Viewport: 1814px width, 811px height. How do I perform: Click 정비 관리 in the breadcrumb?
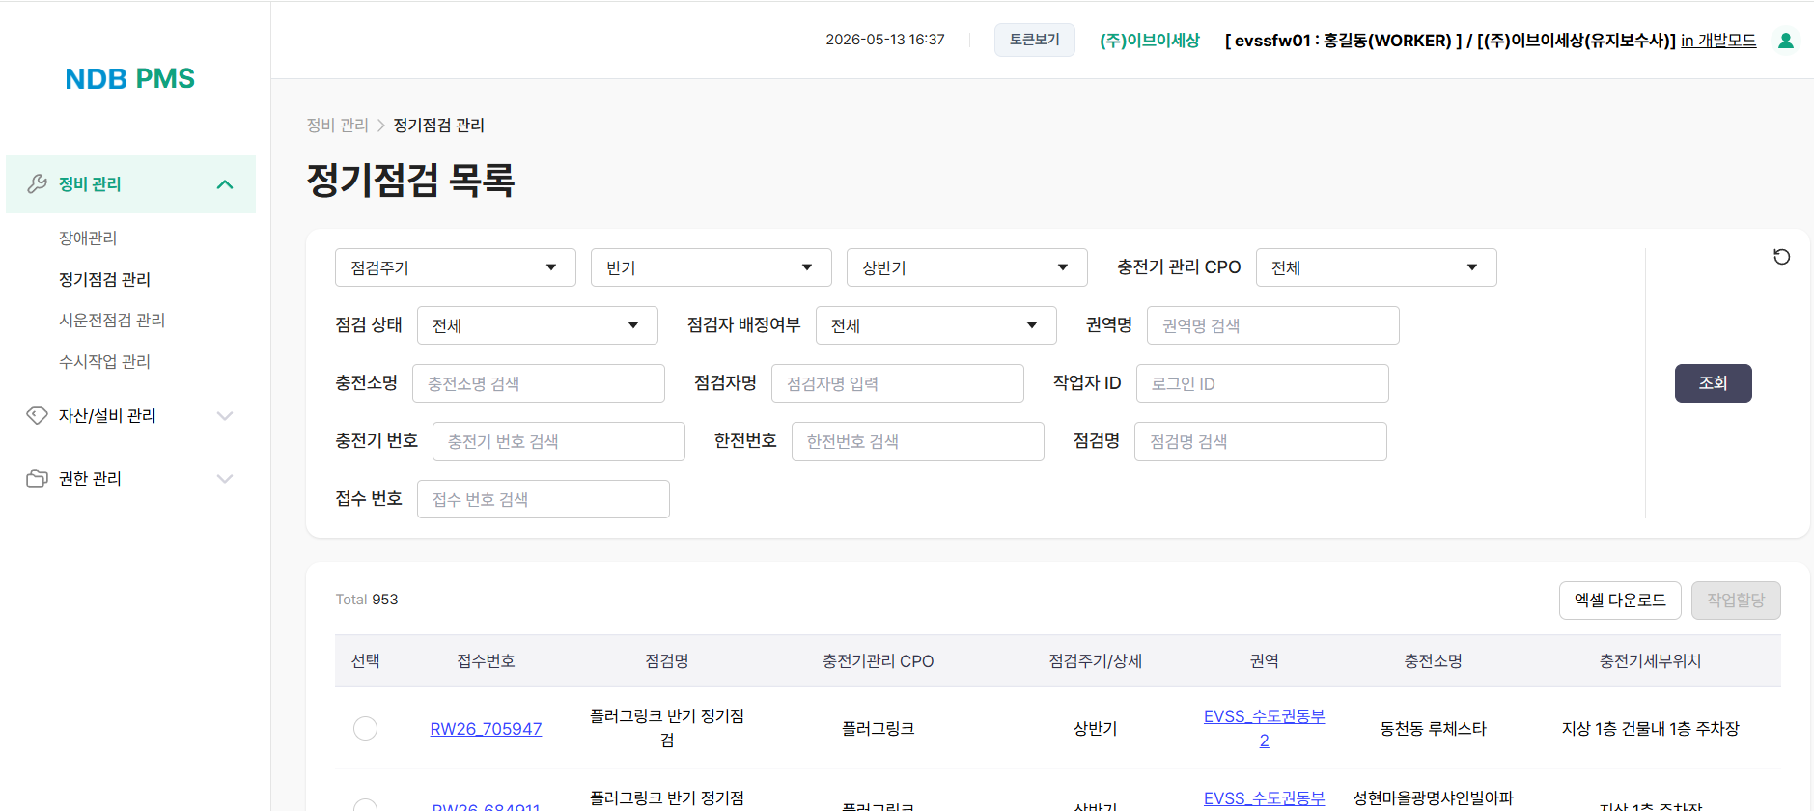point(337,126)
